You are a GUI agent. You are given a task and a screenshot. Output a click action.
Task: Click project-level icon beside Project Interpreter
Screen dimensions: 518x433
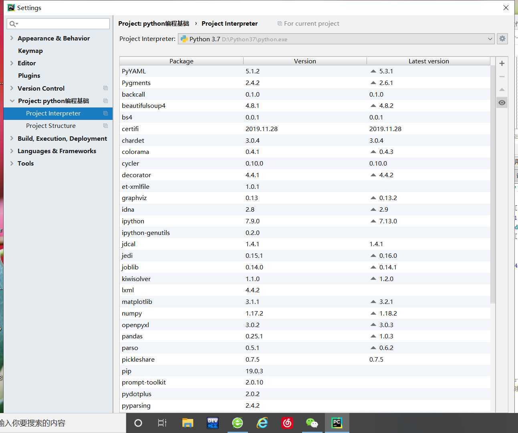click(105, 113)
